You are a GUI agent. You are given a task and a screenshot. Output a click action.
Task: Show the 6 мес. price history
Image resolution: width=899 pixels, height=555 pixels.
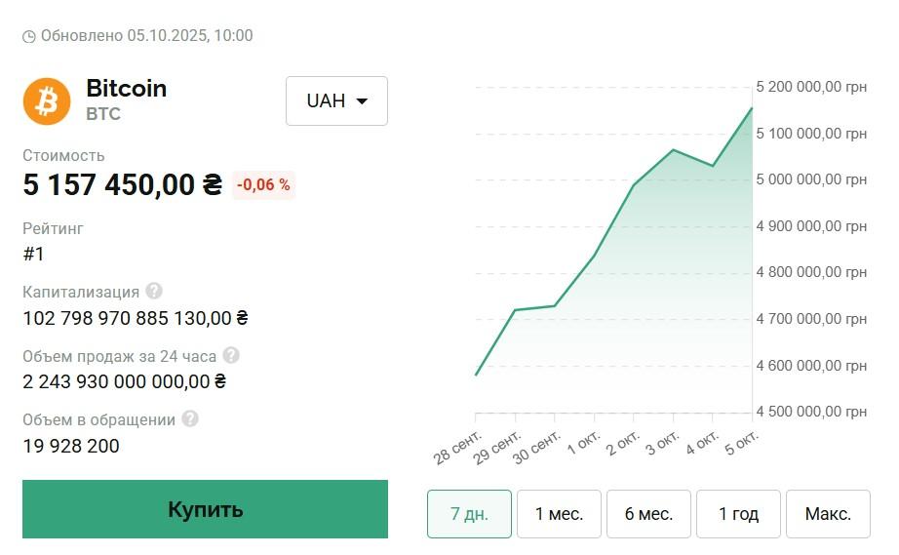[648, 513]
